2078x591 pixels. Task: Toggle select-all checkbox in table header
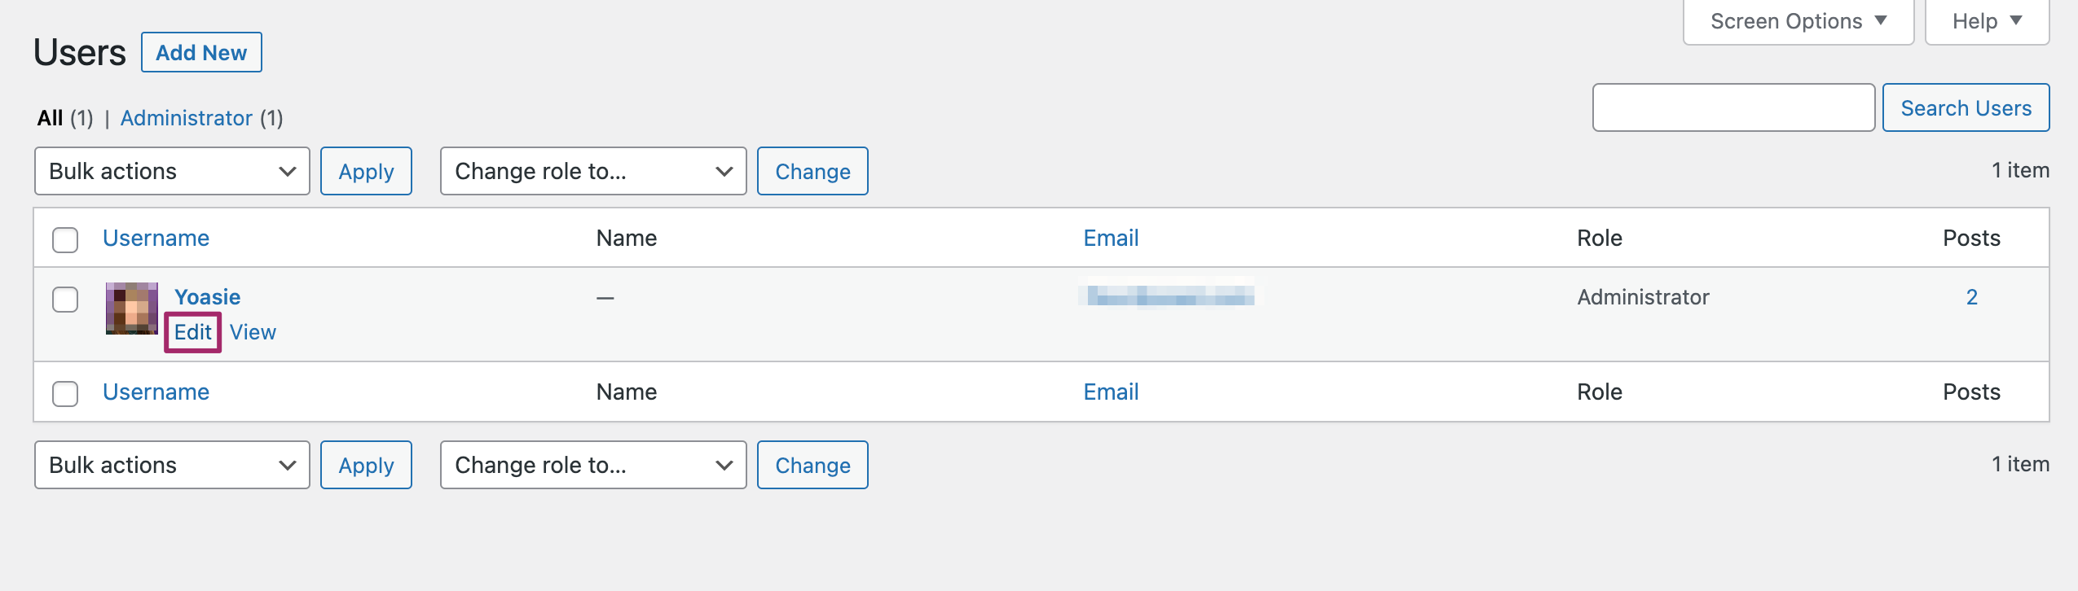pyautogui.click(x=65, y=239)
